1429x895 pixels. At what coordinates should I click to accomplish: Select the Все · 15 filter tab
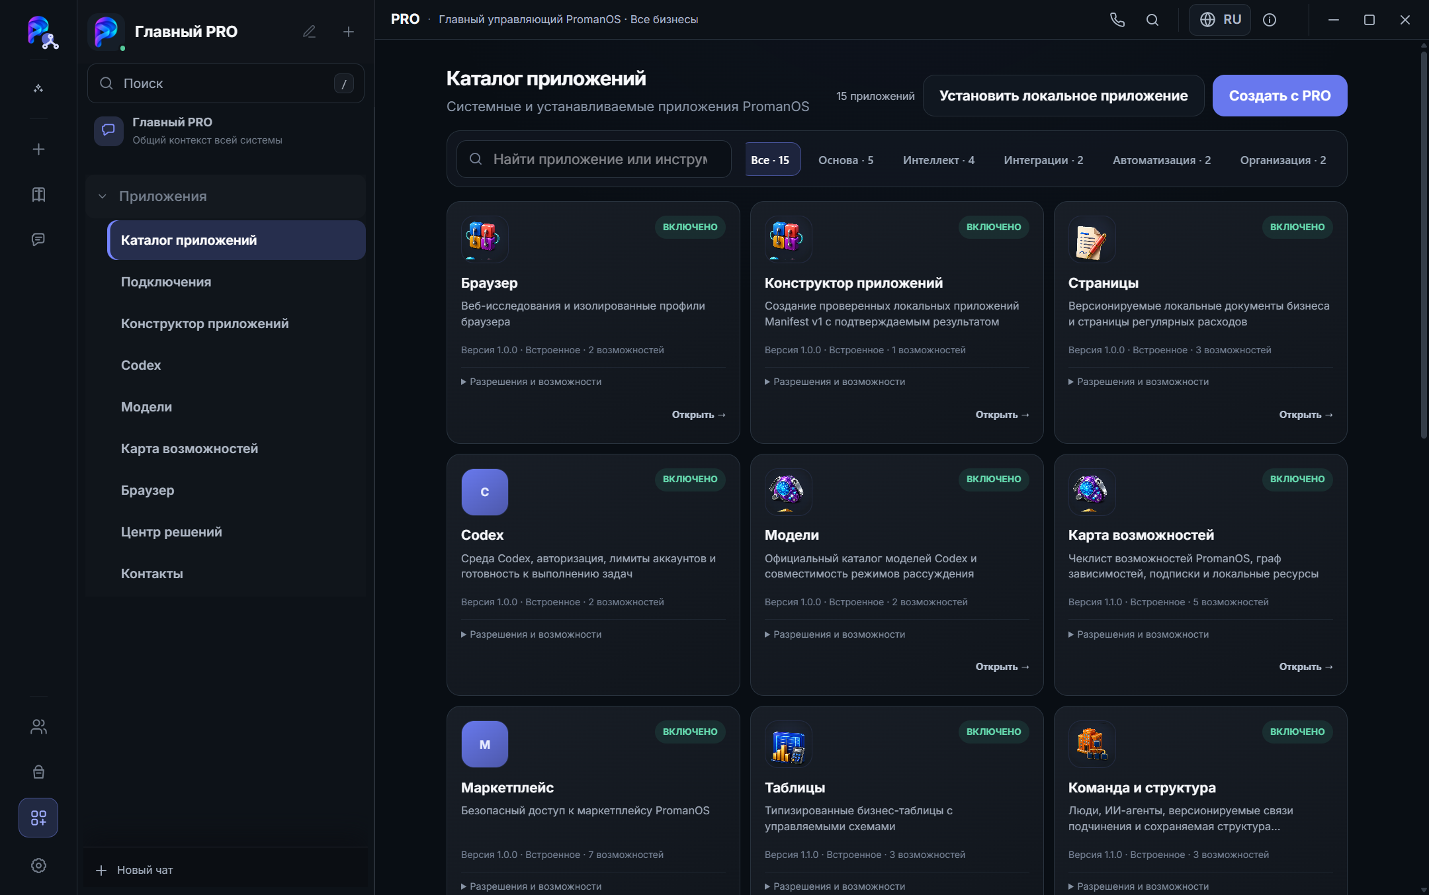tap(773, 159)
